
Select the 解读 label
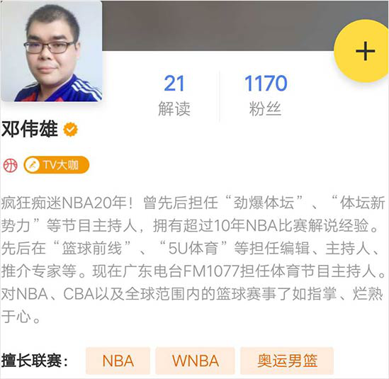click(174, 108)
